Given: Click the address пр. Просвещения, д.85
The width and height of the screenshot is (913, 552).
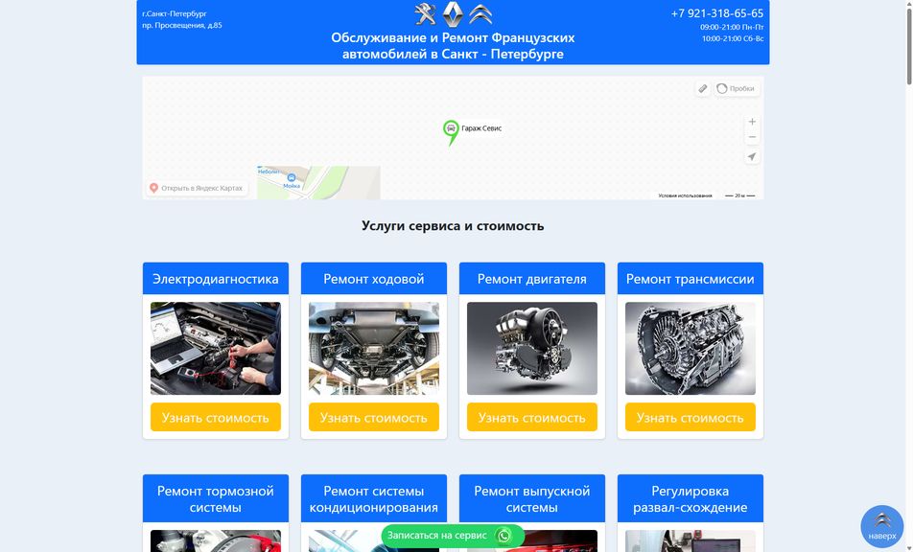Looking at the screenshot, I should tap(181, 25).
